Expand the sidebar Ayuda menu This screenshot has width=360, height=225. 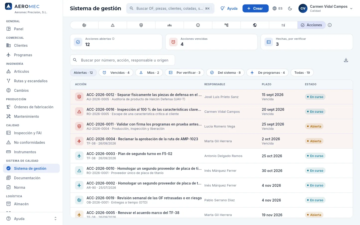coord(31,219)
